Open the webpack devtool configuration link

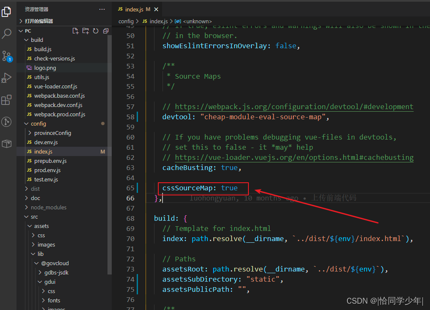(x=294, y=107)
